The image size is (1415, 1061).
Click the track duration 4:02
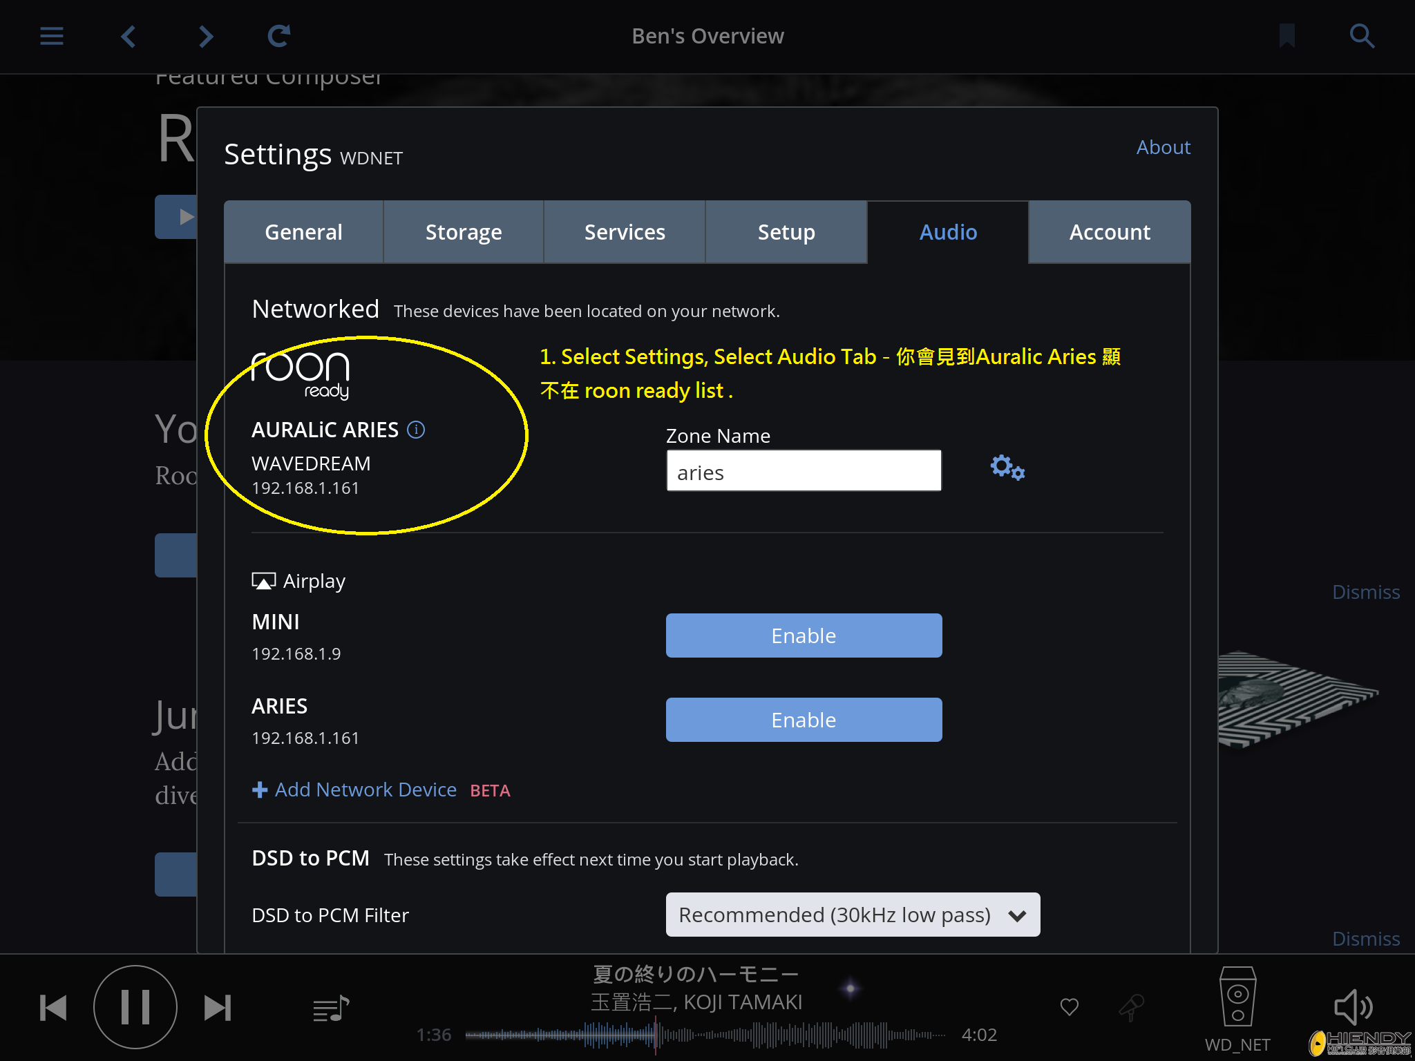click(979, 1035)
